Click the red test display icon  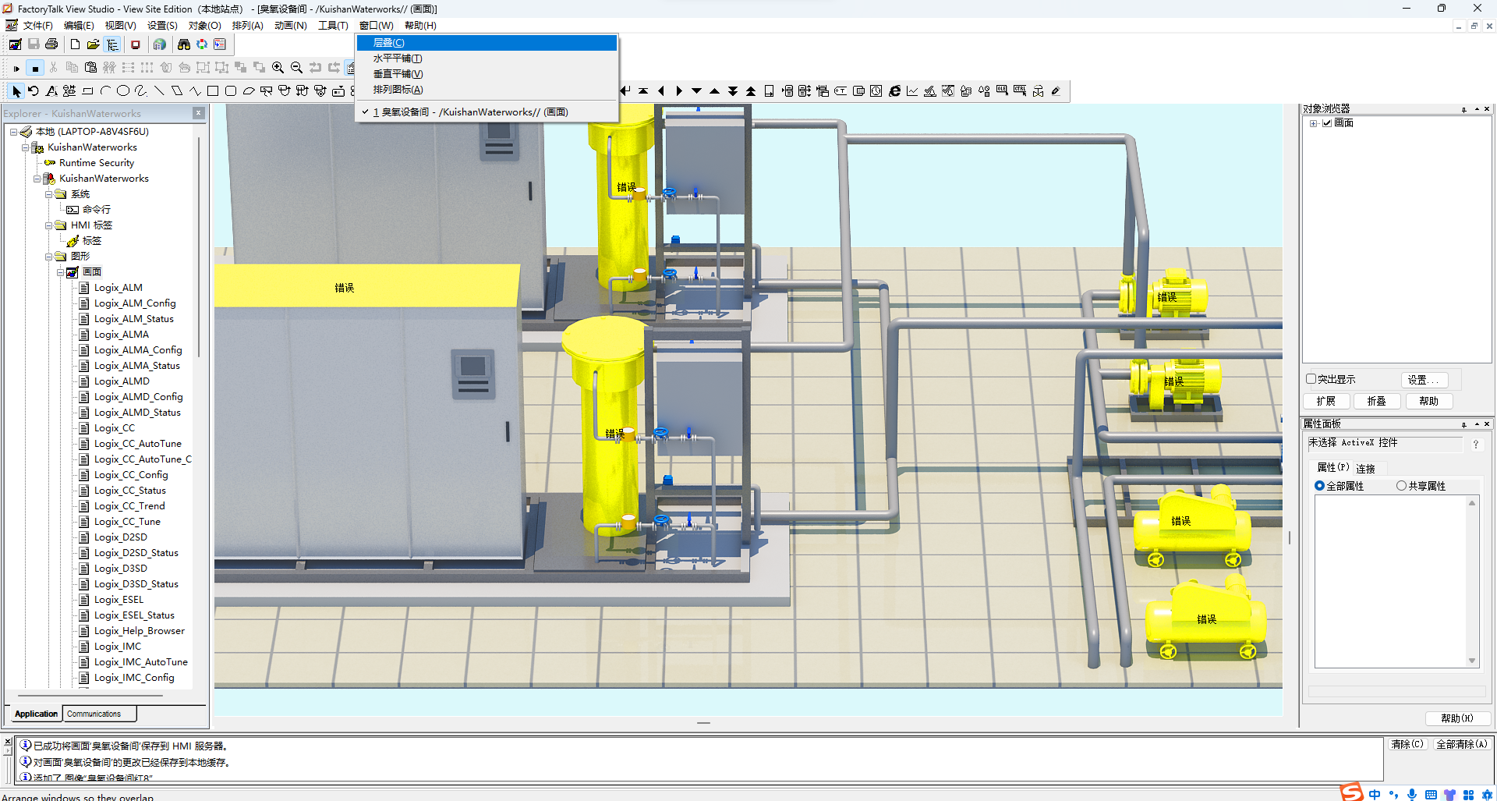pyautogui.click(x=136, y=44)
